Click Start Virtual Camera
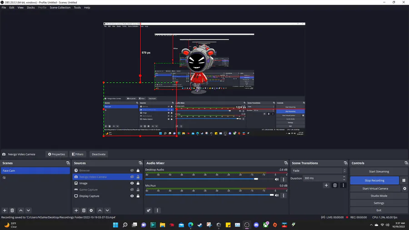Screen dimensions: 409x230 coord(375,189)
